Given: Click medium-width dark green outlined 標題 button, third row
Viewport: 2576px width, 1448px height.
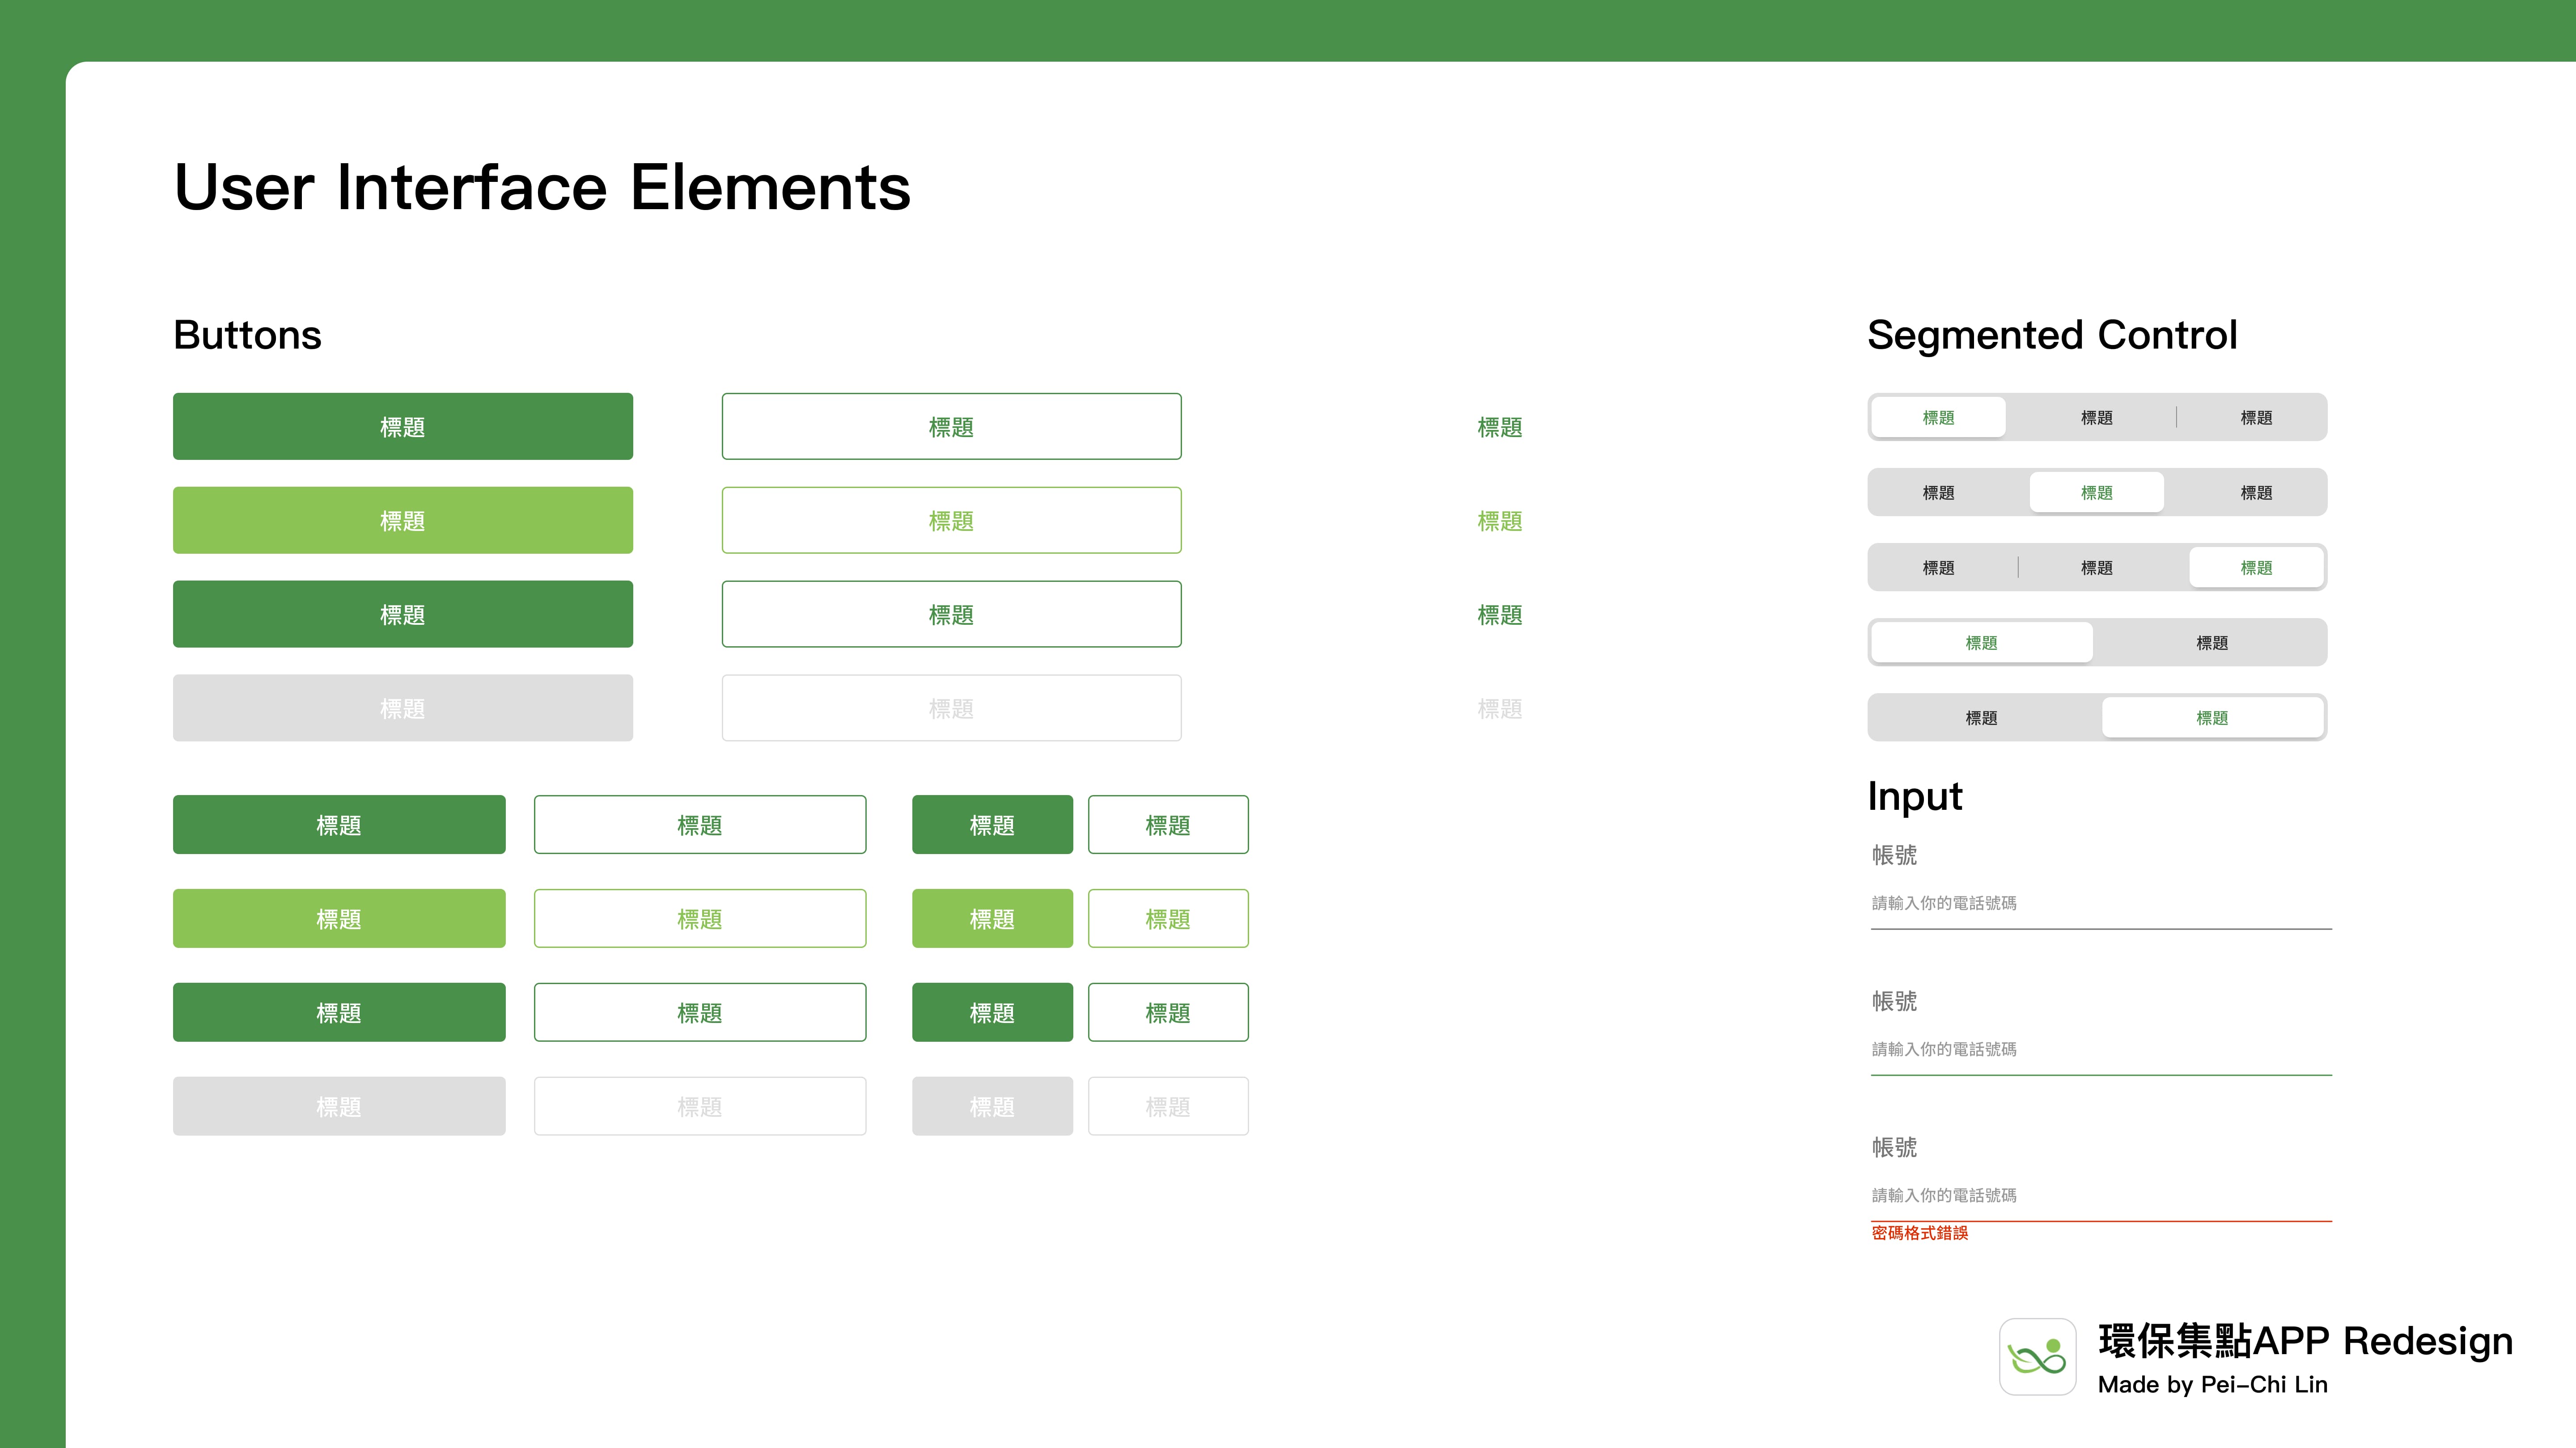Looking at the screenshot, I should coord(700,1012).
